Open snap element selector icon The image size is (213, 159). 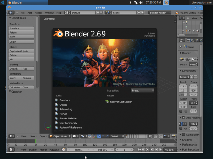click(x=167, y=136)
